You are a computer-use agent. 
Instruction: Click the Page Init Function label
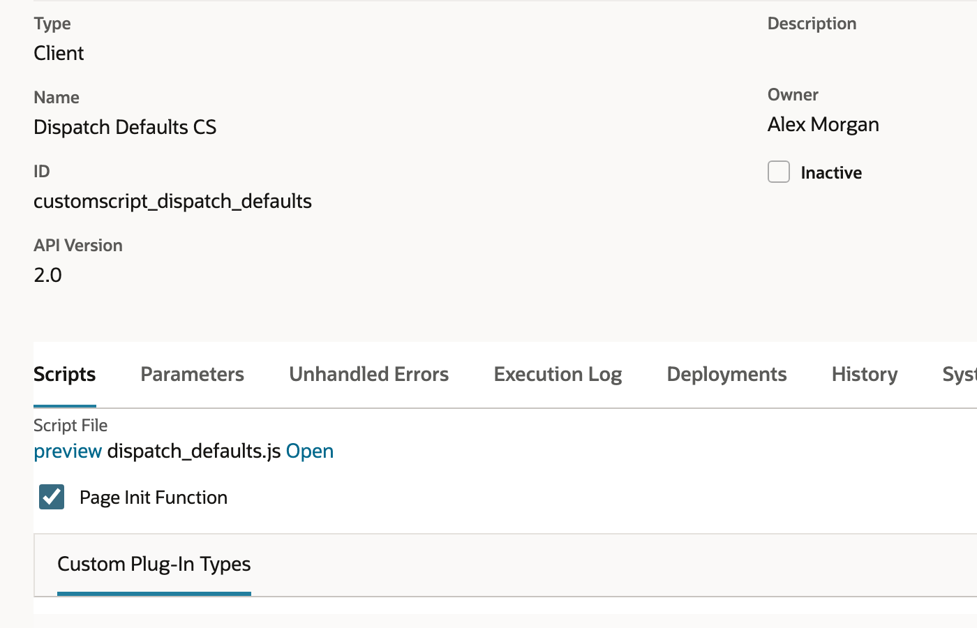tap(154, 498)
